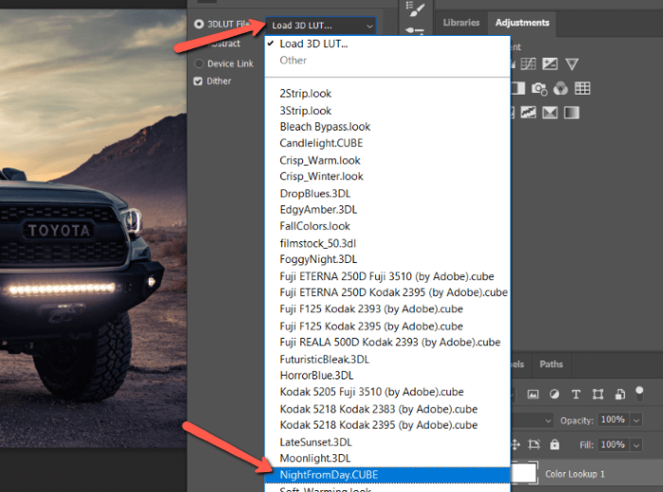Select the Device Link radio option
663x492 pixels.
pos(199,63)
